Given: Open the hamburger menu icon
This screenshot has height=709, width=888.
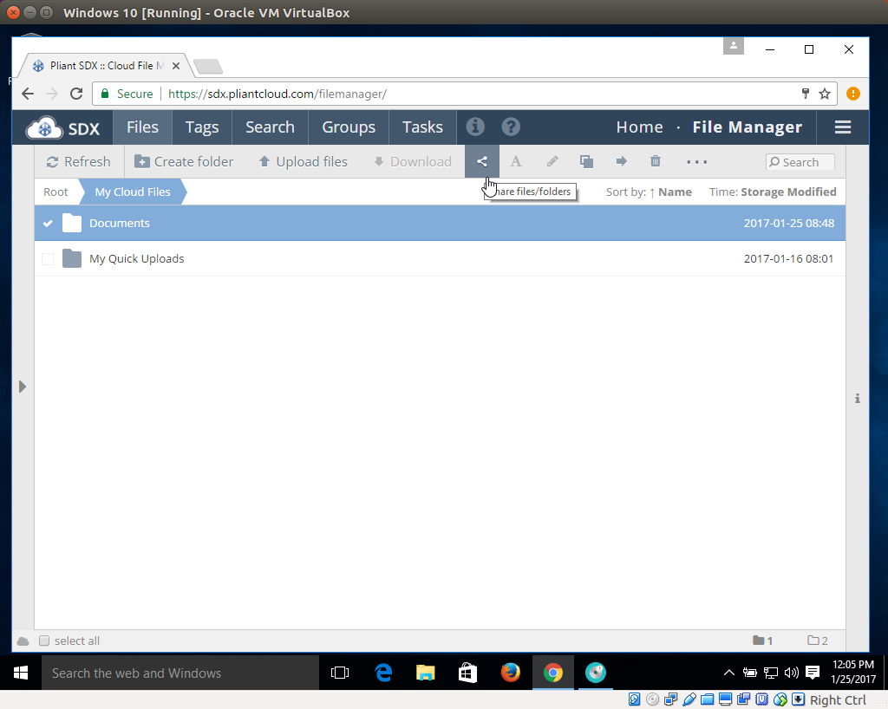Looking at the screenshot, I should (843, 127).
